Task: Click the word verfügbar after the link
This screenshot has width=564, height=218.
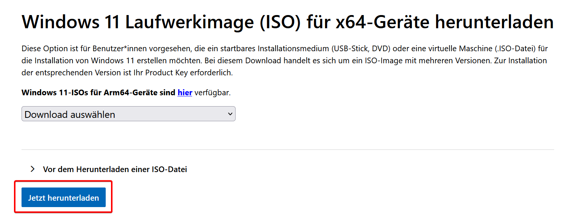Action: click(212, 92)
